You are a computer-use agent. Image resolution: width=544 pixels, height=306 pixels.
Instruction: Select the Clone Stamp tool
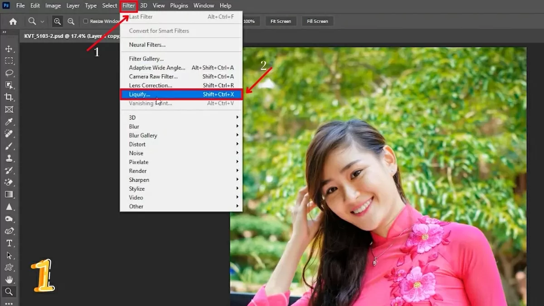[x=9, y=158]
